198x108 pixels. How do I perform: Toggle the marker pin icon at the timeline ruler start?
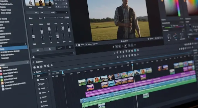point(53,77)
